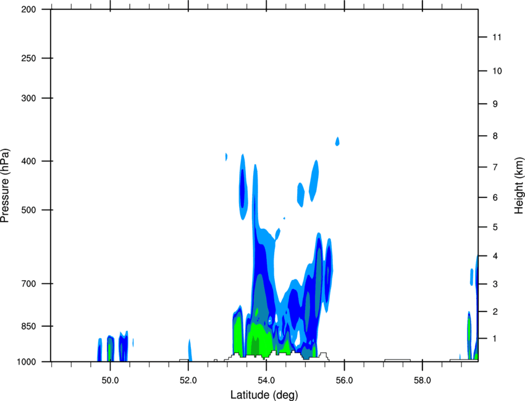This screenshot has width=525, height=401.
Task: Pick the 7 km height label
Action: pos(495,167)
